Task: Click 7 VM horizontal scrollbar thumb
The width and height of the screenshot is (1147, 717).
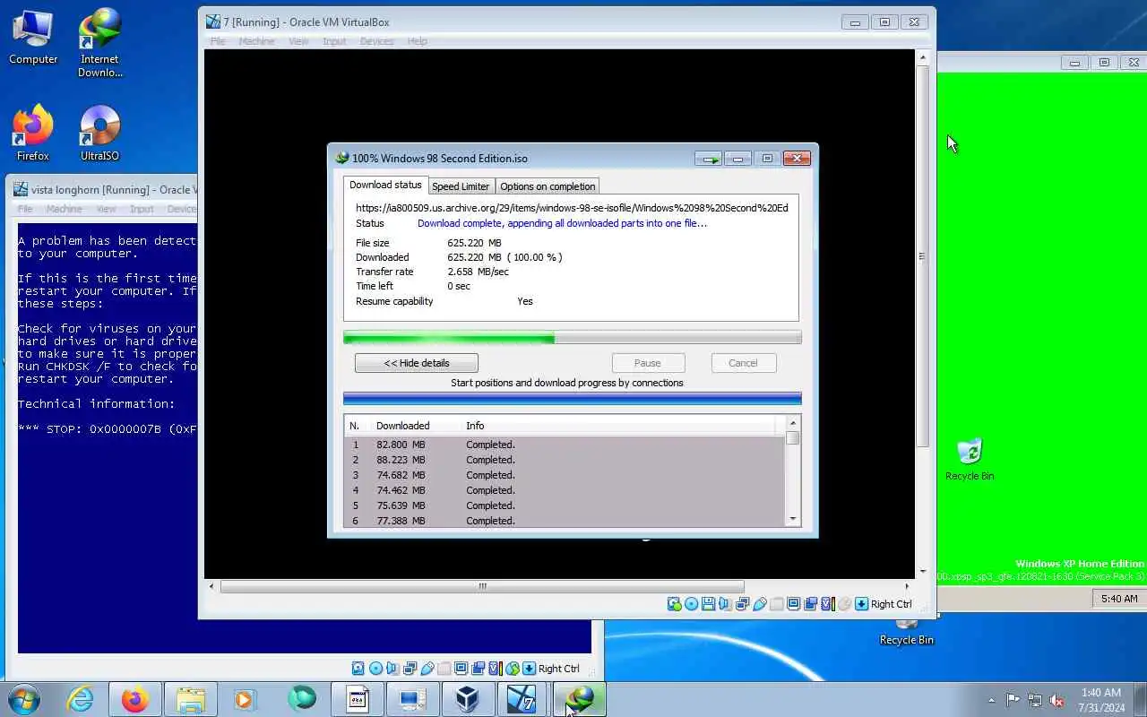Action: [482, 587]
